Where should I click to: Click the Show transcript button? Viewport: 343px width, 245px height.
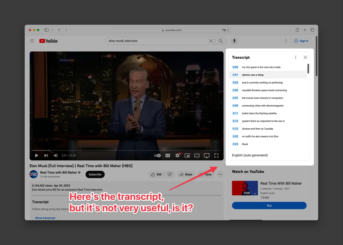click(x=45, y=218)
